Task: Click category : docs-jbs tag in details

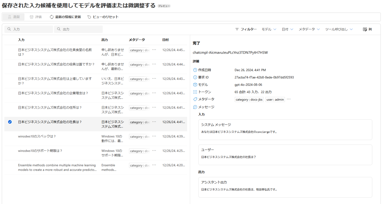Action: 249,100
